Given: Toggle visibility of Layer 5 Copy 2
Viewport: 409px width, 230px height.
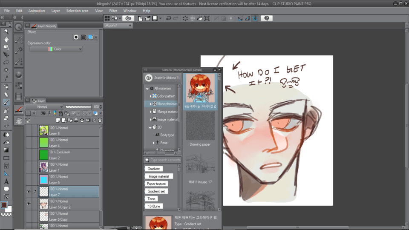Looking at the screenshot, I should click(29, 204).
